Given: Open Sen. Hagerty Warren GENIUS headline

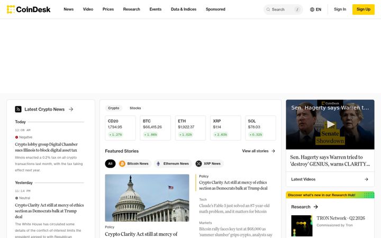Looking at the screenshot, I should (x=330, y=161).
